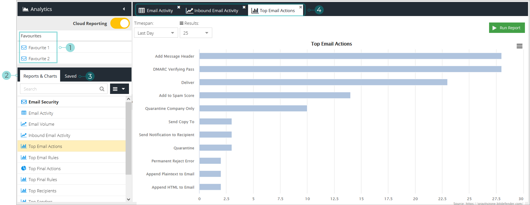Viewport: 530px width, 205px height.
Task: Toggle the Cloud Reporting switch
Action: (120, 23)
